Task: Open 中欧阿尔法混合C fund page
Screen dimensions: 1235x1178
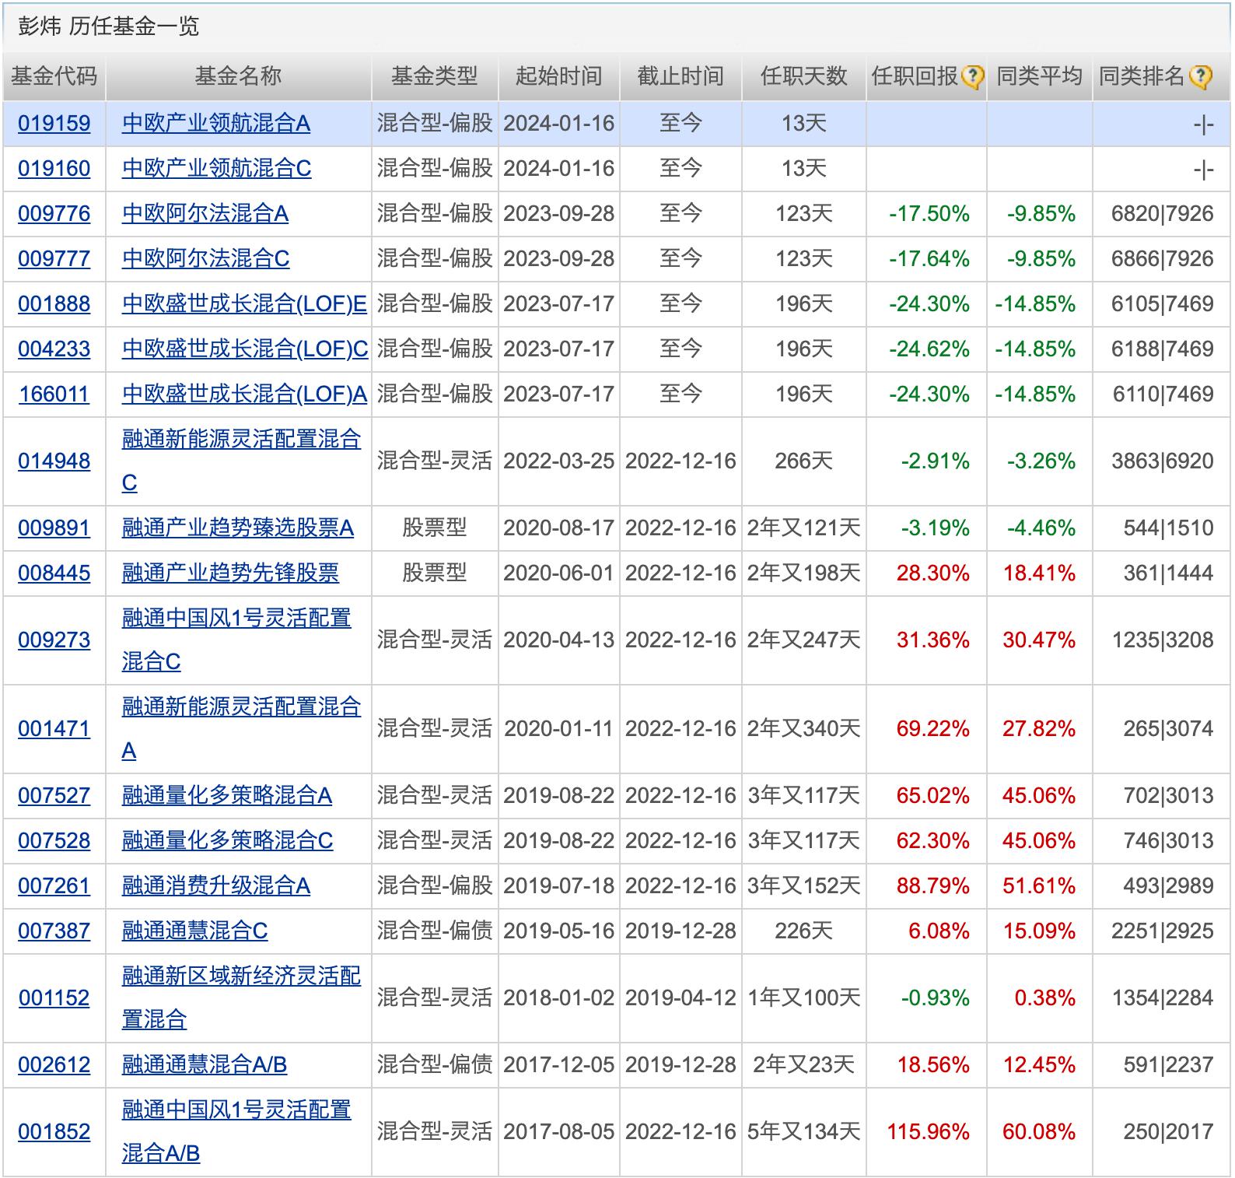Action: coord(205,259)
